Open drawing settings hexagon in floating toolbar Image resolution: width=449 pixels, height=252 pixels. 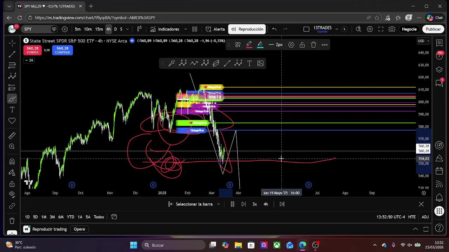pyautogui.click(x=291, y=44)
